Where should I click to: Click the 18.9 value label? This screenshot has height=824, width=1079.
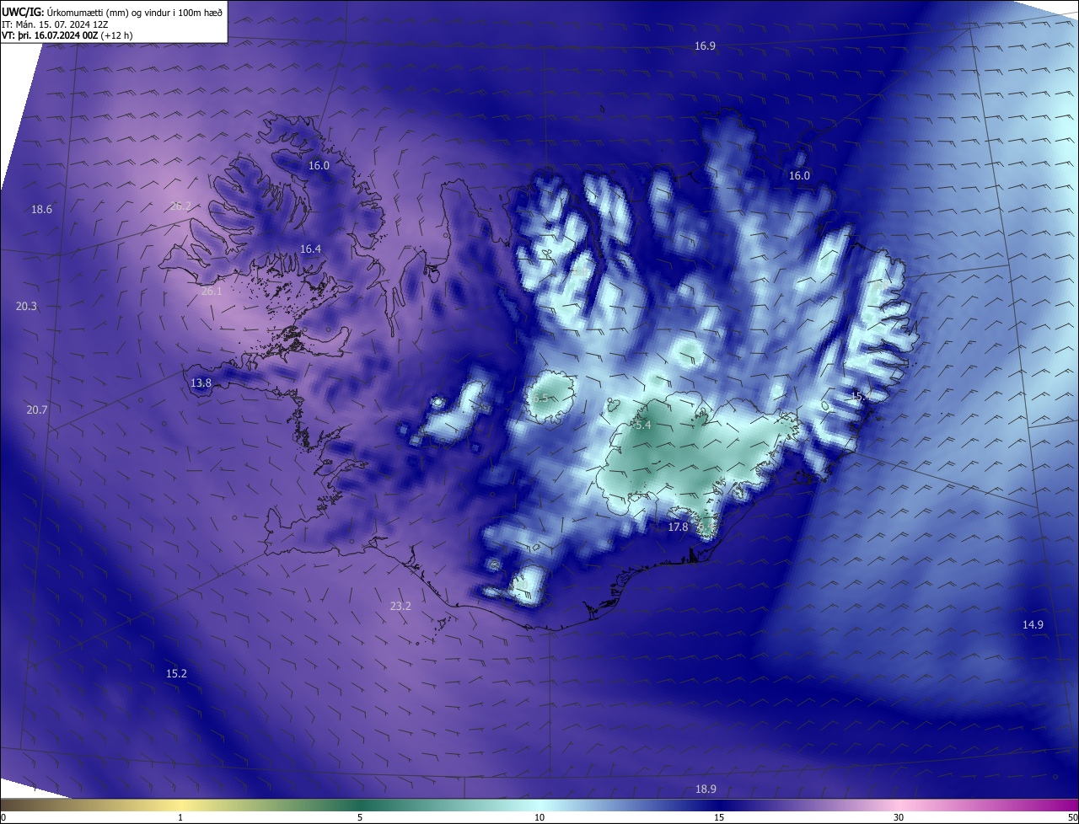tap(706, 789)
